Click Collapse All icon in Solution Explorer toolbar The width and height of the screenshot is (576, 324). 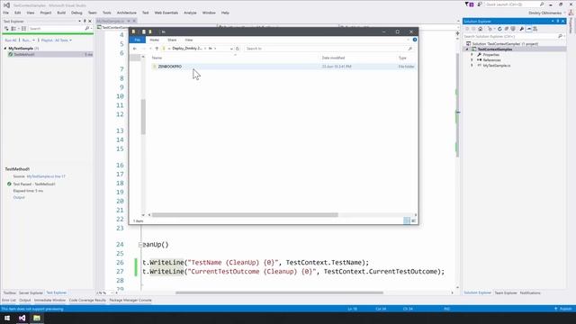[x=506, y=29]
